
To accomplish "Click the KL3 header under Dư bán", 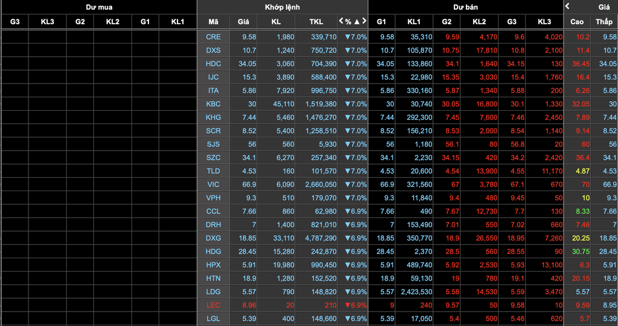I will tap(544, 22).
